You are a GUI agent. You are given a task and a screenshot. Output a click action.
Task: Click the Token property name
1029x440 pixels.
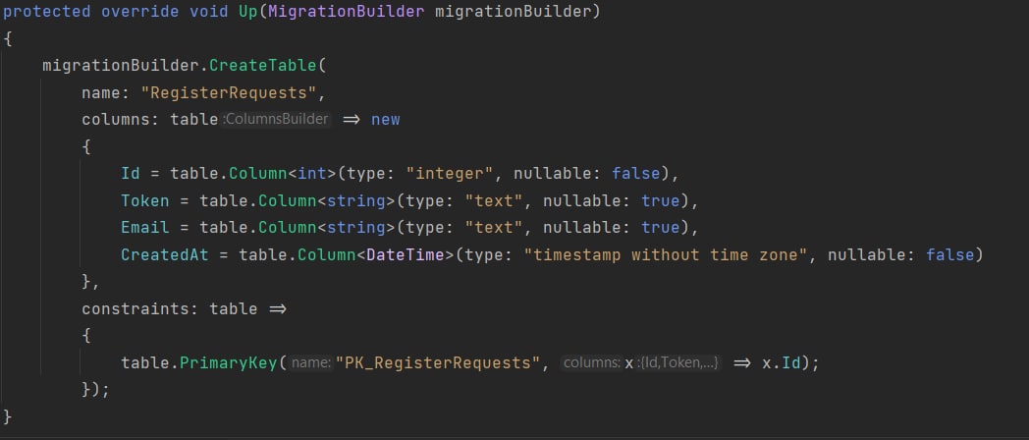(x=145, y=200)
